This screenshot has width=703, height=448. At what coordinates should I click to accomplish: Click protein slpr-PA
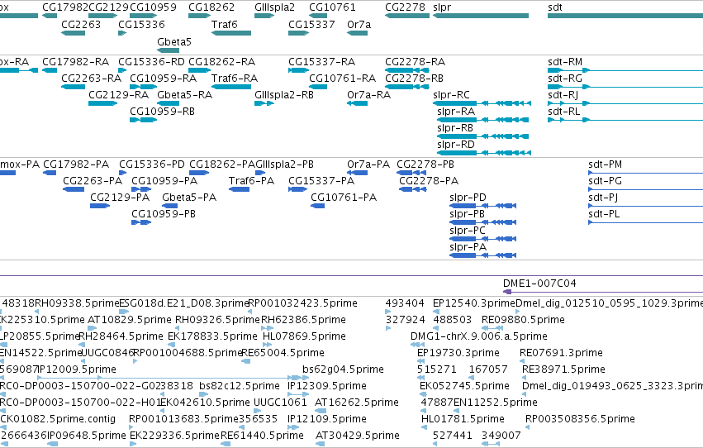pyautogui.click(x=468, y=246)
